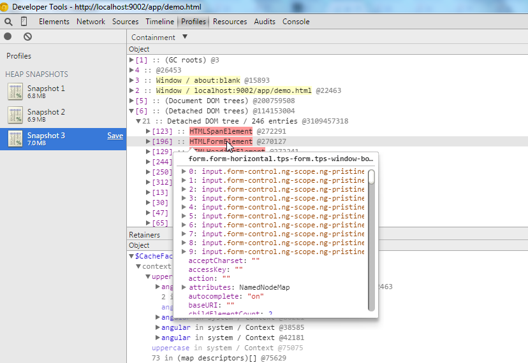Expand the [30] tree row

(148, 202)
